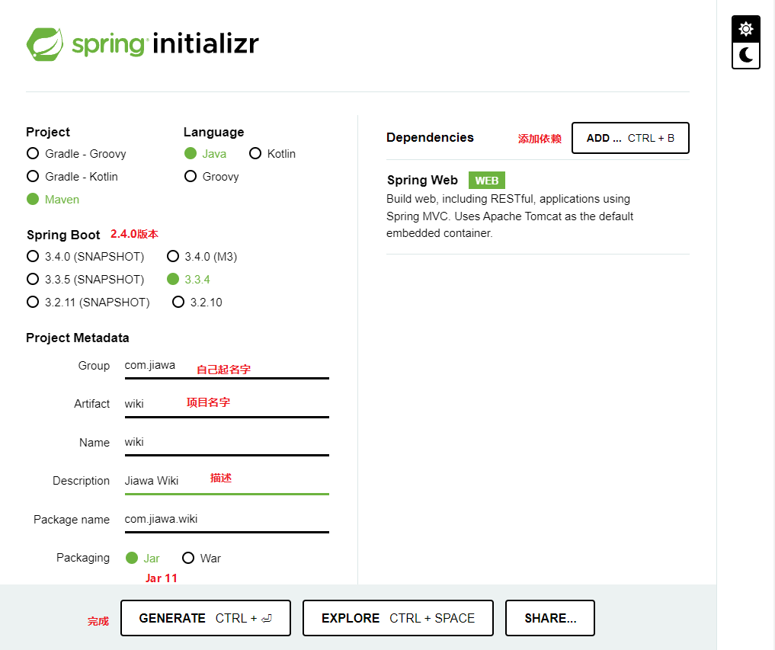Select Groovy as the language
This screenshot has height=650, width=775.
pos(191,176)
